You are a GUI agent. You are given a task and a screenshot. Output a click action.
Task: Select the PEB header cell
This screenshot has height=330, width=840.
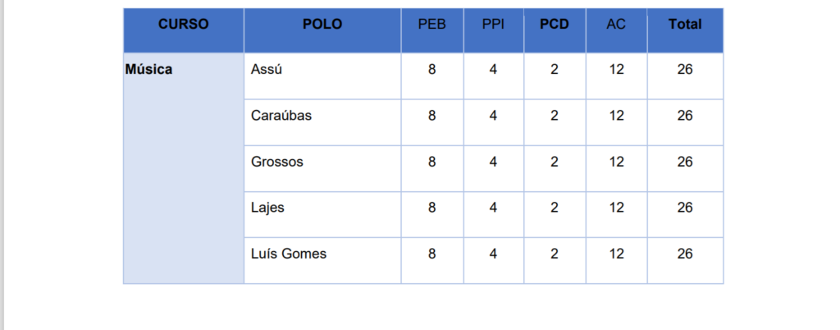[432, 30]
